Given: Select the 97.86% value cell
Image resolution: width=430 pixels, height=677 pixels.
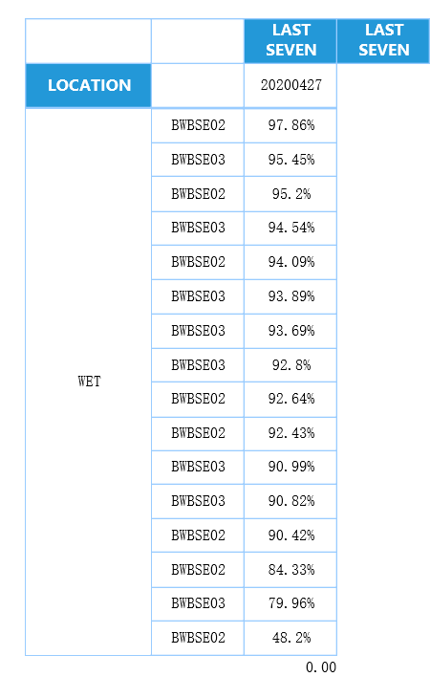Looking at the screenshot, I should coord(290,125).
